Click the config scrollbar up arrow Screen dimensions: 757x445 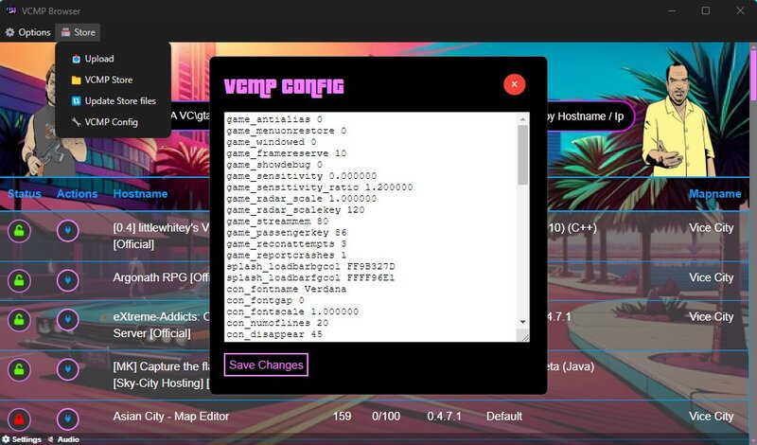click(x=523, y=119)
